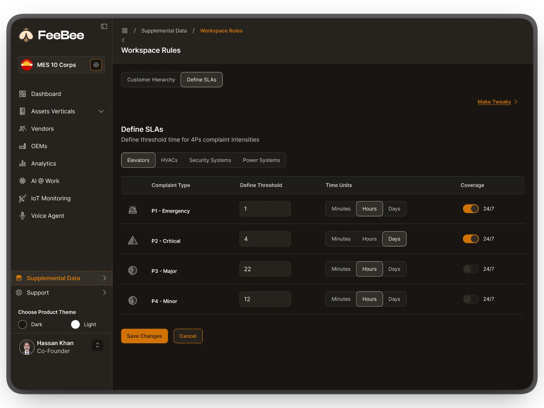Screen dimensions: 544x408
Task: Click the IoT Monitoring satellite icon
Action: click(22, 198)
